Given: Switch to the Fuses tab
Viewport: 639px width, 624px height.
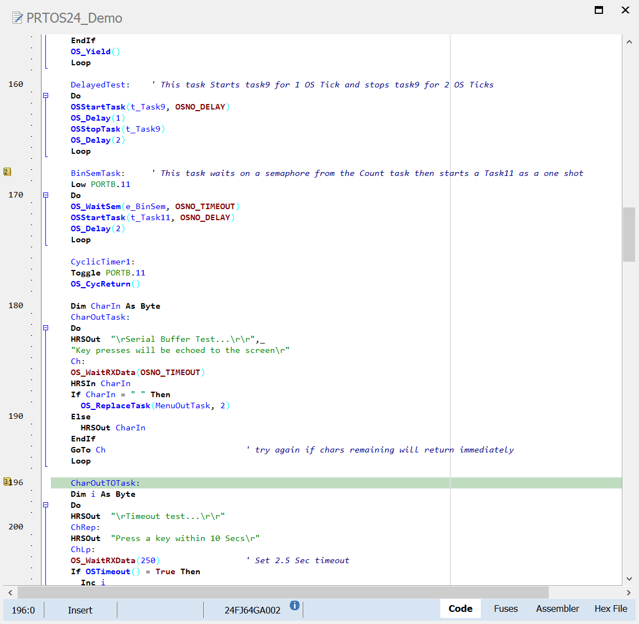Looking at the screenshot, I should click(506, 609).
